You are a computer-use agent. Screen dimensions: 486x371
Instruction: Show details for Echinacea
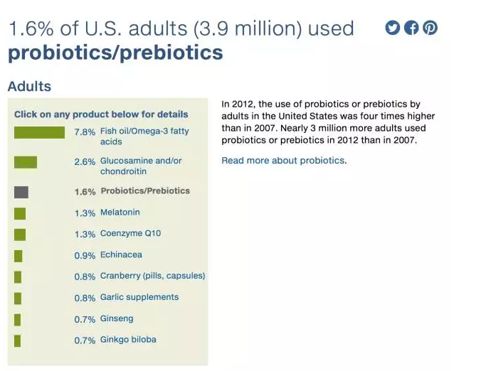(121, 255)
